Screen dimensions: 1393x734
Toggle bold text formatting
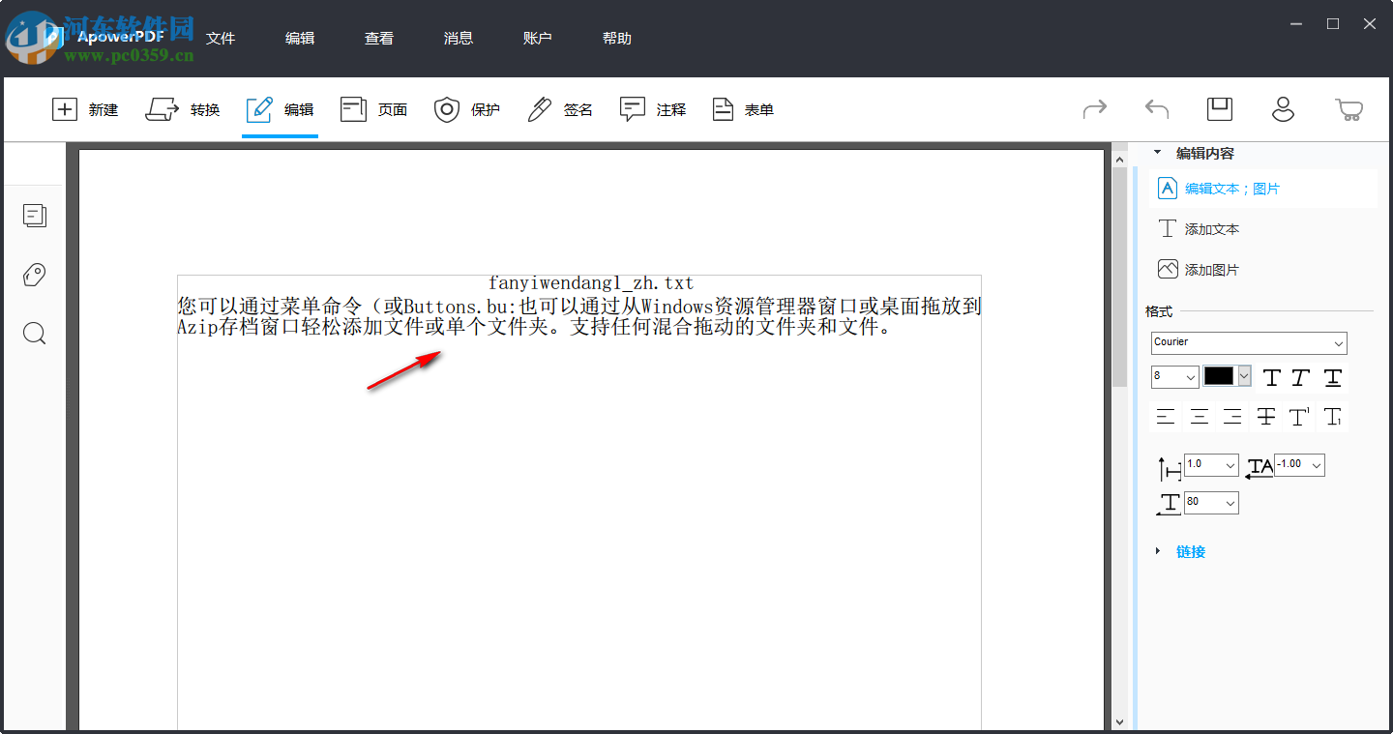point(1271,377)
